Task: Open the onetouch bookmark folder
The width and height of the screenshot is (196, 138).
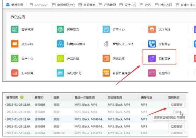Action: [x=39, y=5]
